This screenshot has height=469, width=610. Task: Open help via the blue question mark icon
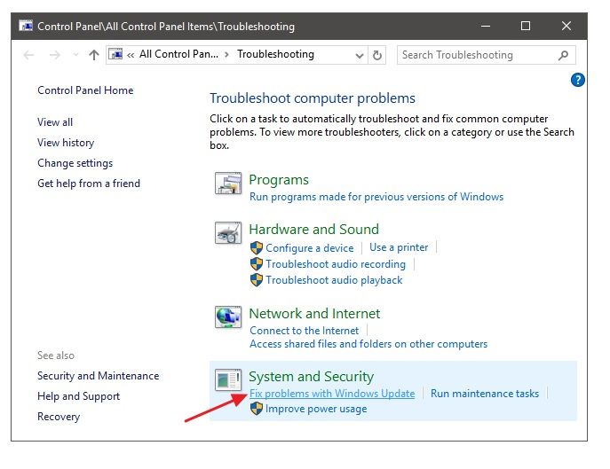pos(578,80)
